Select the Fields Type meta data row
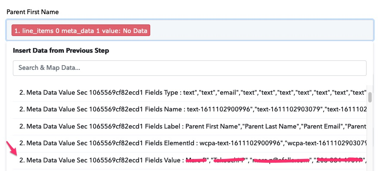Viewport: 379px width, 171px height. point(190,93)
